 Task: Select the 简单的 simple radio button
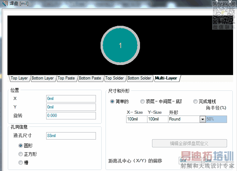tap(112, 102)
